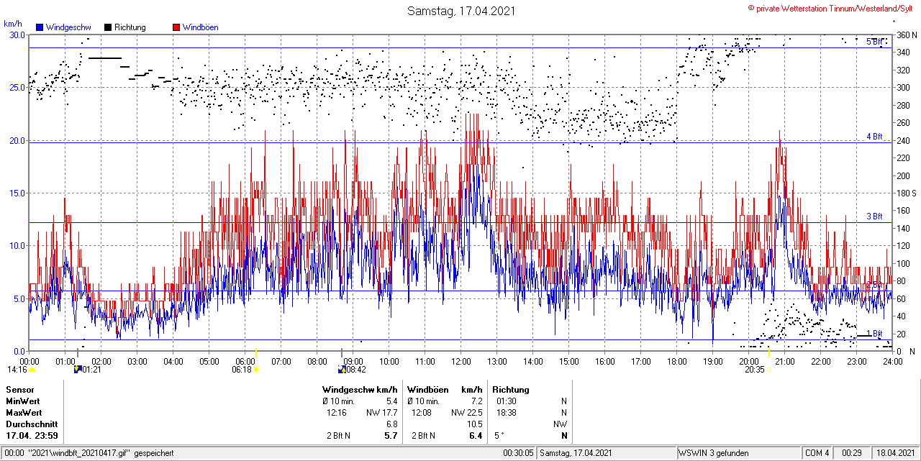Screen dimensions: 921x461
Task: Click the 00:29 status bar field
Action: (x=852, y=453)
